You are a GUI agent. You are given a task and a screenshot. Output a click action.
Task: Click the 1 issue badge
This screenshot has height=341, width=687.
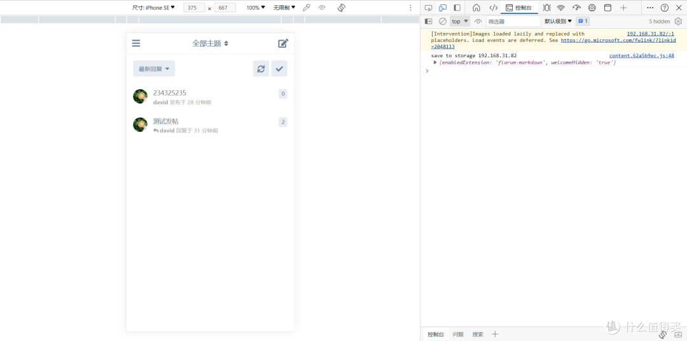point(582,21)
